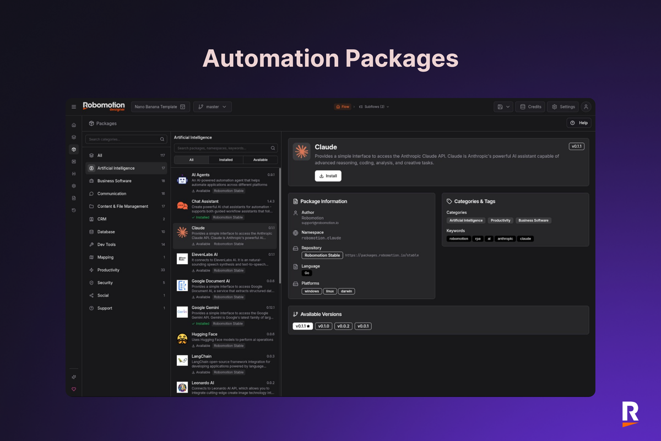Click the Packages icon in the far-left sidebar
The image size is (661, 441).
click(x=73, y=149)
